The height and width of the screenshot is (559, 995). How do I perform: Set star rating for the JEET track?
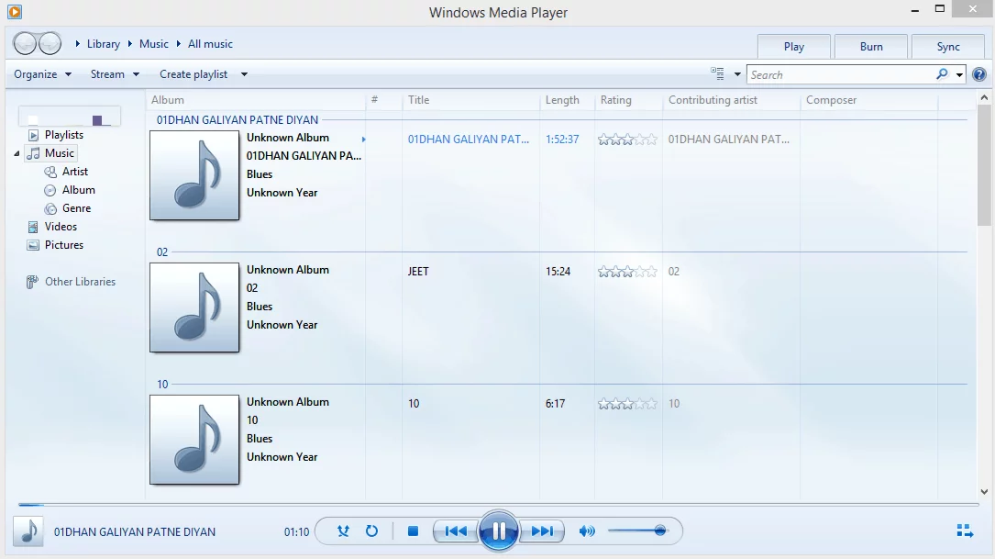[627, 272]
